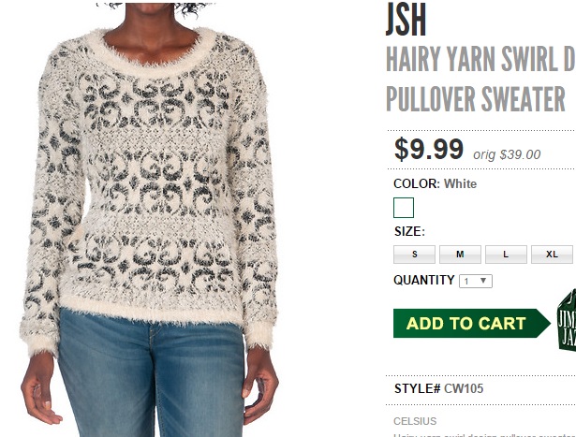Open the Quantity dropdown
576x437 pixels.
(476, 281)
